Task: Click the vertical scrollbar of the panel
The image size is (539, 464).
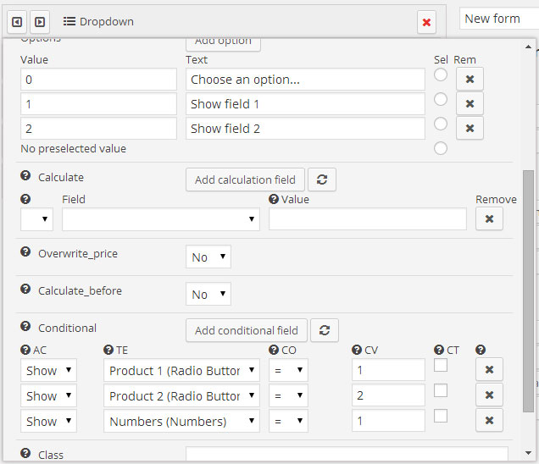Action: (528, 288)
